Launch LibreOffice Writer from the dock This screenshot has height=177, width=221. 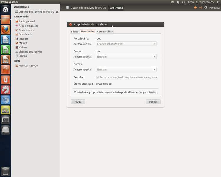(6, 40)
